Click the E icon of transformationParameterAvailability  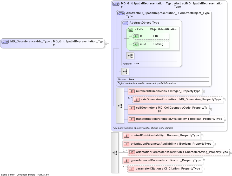[x=132, y=119]
